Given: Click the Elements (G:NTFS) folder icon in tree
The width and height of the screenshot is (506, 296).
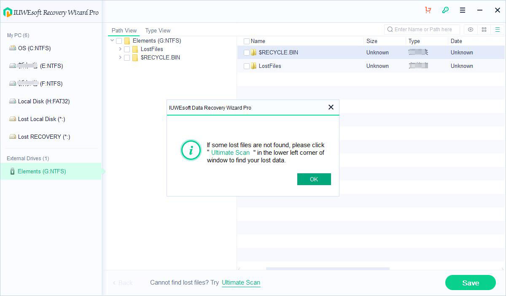Looking at the screenshot, I should [127, 41].
